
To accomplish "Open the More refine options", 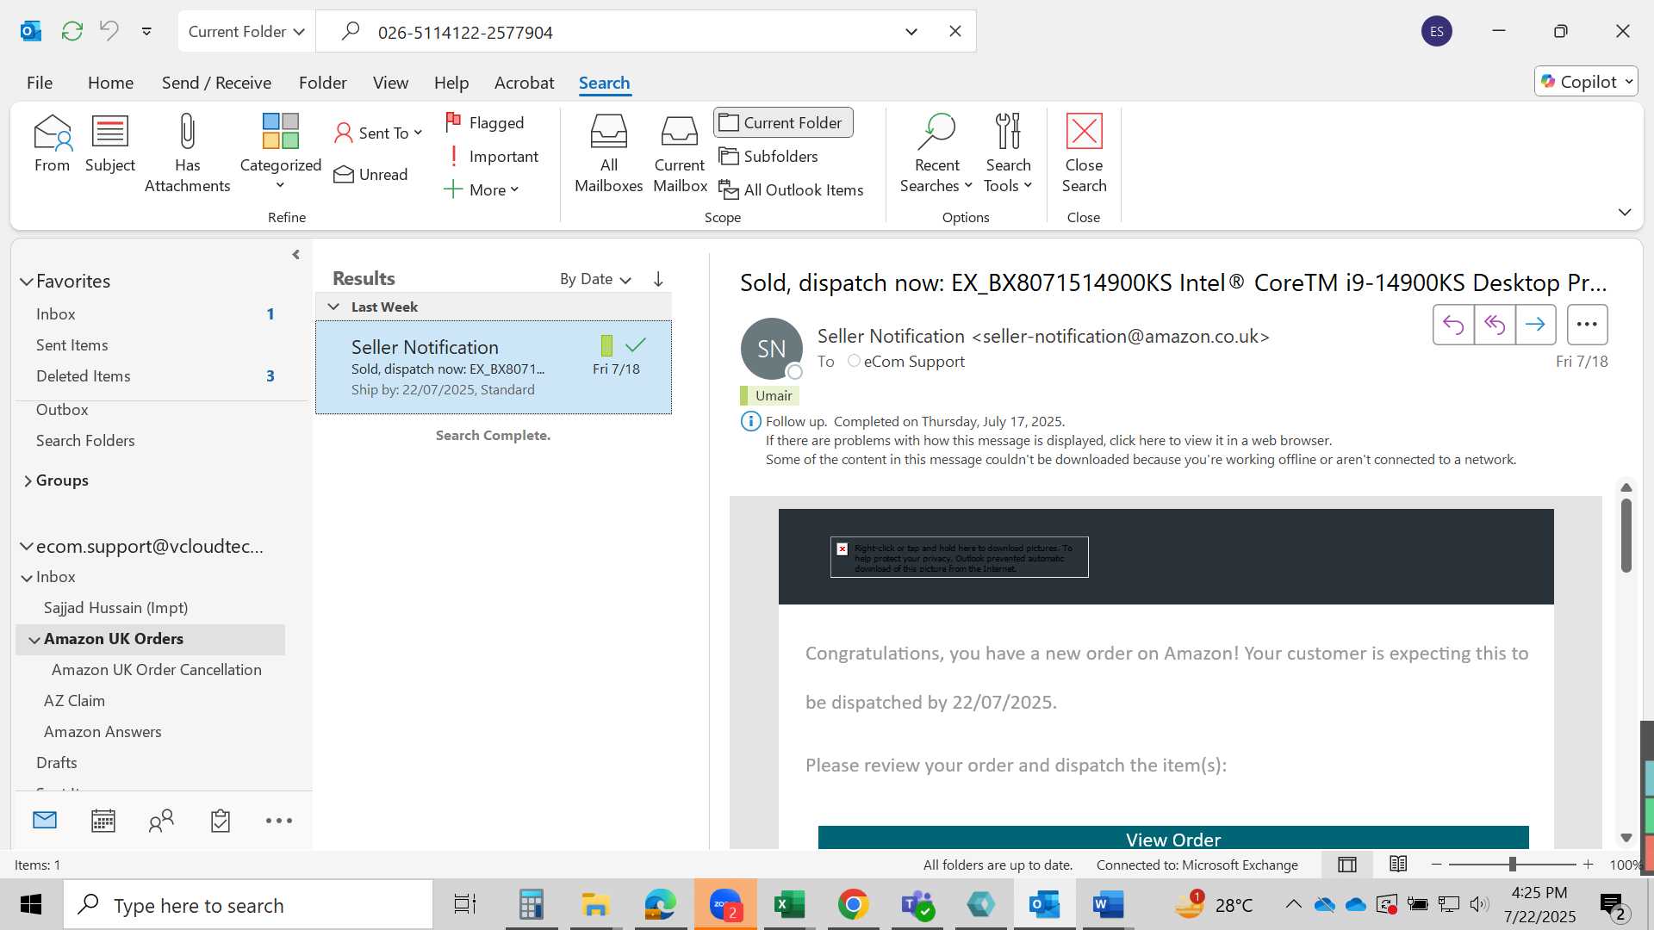I will point(481,189).
